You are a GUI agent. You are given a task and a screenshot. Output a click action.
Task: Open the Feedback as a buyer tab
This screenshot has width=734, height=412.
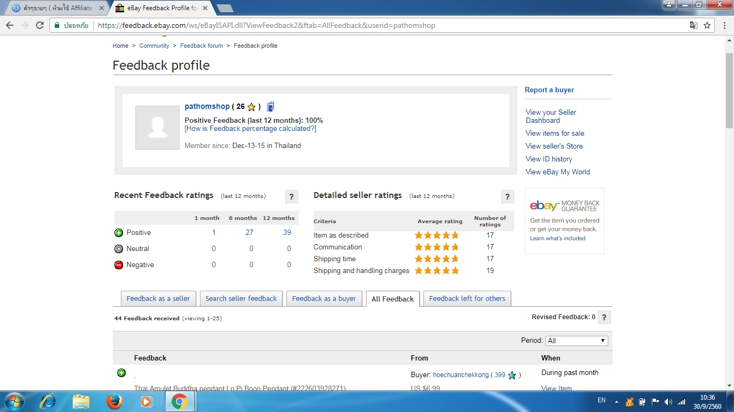pos(324,299)
